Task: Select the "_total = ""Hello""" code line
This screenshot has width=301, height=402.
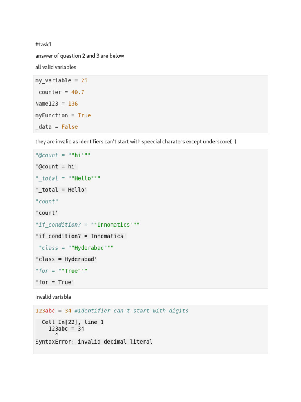Action: (x=68, y=178)
